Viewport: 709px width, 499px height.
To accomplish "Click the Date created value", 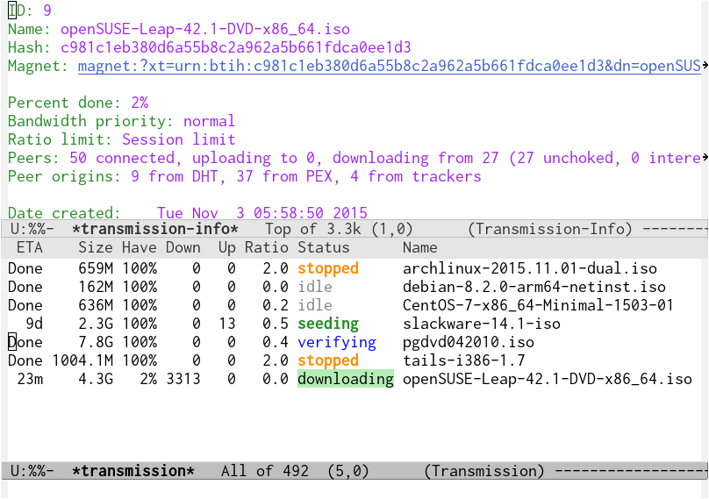I will point(262,213).
